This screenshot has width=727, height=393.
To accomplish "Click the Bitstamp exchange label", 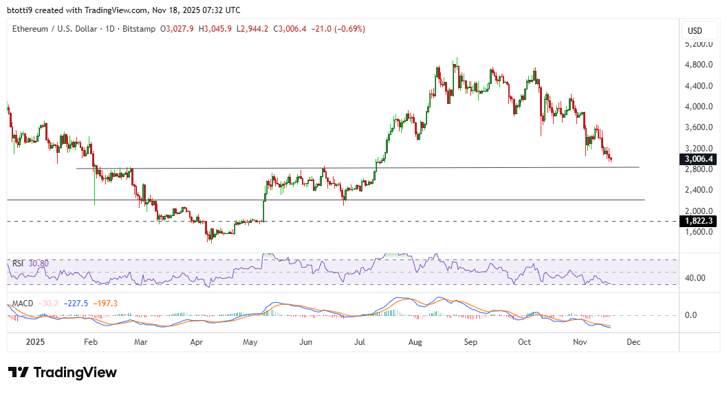I will tap(140, 29).
